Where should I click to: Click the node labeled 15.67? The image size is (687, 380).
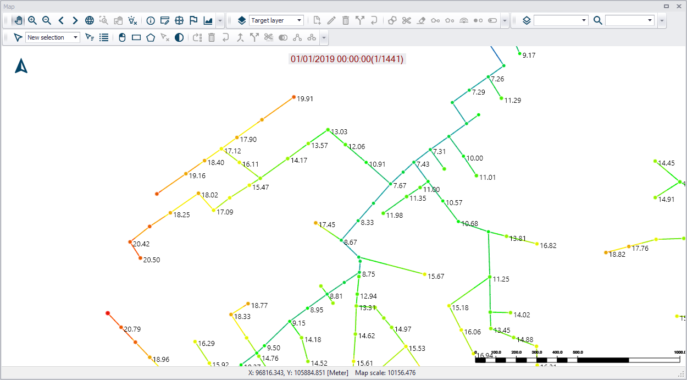click(x=425, y=274)
